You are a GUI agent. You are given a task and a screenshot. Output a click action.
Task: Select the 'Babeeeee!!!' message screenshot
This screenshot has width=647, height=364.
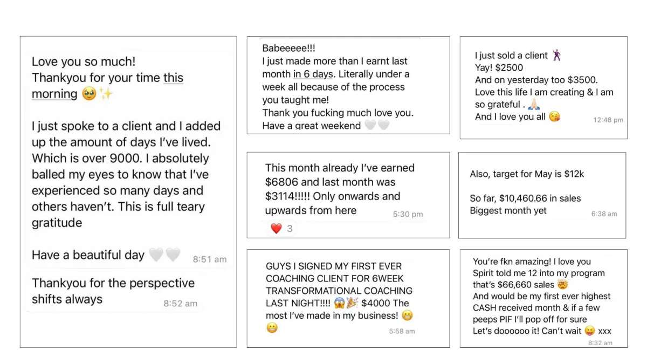point(348,85)
